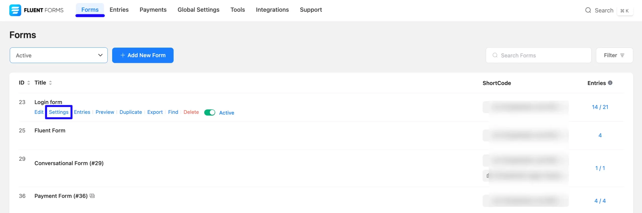This screenshot has width=642, height=213.
Task: Open the Filter options
Action: (614, 55)
